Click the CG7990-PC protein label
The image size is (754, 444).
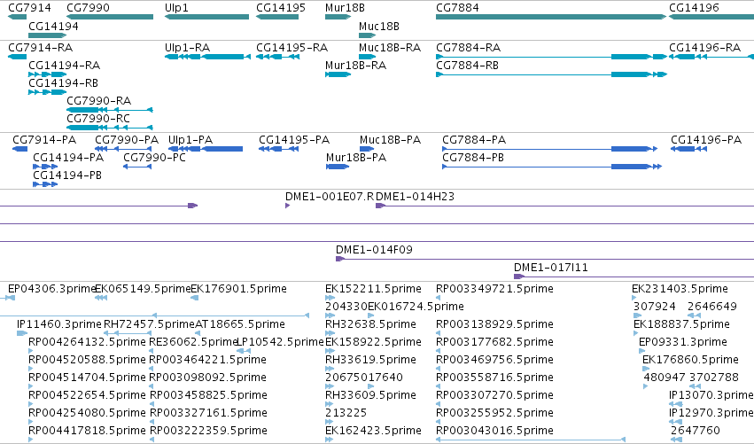coord(154,158)
